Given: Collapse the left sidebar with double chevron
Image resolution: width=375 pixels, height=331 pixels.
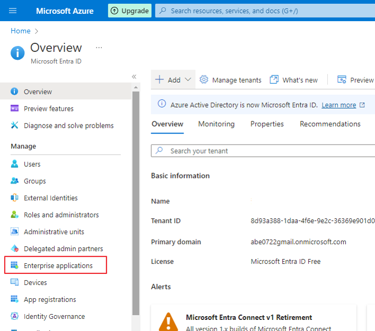Looking at the screenshot, I should coord(134,77).
